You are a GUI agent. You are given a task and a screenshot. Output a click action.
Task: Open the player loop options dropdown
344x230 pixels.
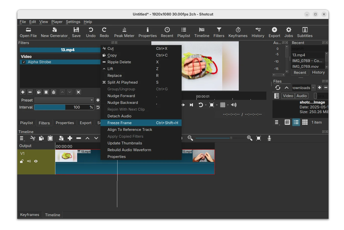click(x=206, y=105)
